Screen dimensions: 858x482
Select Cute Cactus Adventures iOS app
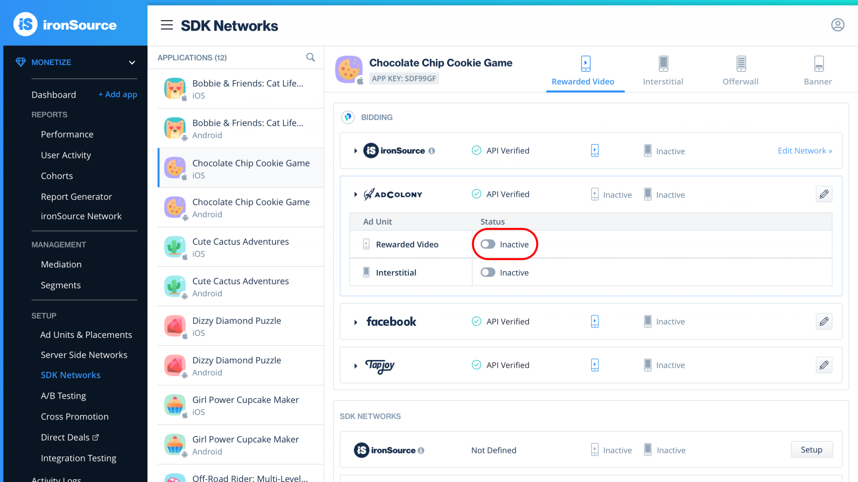pos(240,247)
